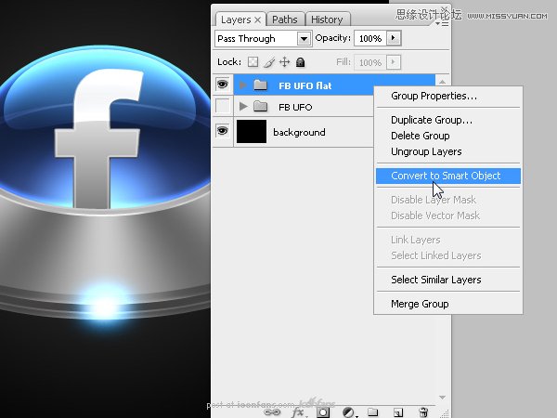
Task: Click the delete layer trash icon
Action: pyautogui.click(x=423, y=411)
